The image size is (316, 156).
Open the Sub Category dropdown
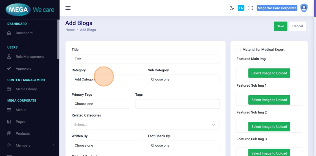183,80
